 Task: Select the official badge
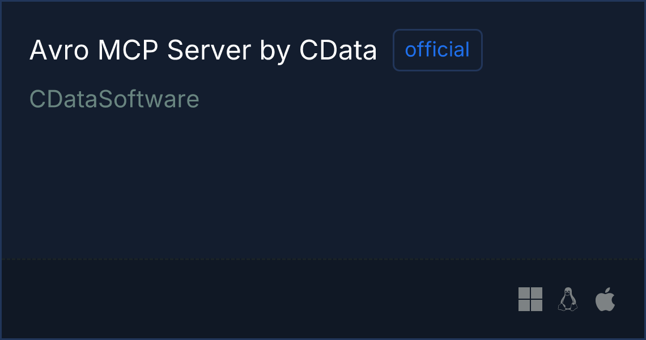click(437, 50)
